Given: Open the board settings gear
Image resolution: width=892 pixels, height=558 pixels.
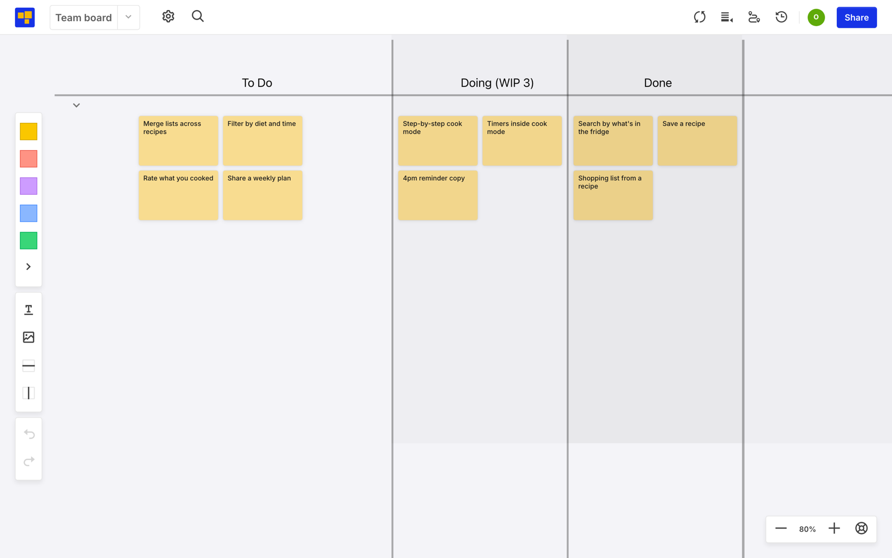Looking at the screenshot, I should pos(168,17).
